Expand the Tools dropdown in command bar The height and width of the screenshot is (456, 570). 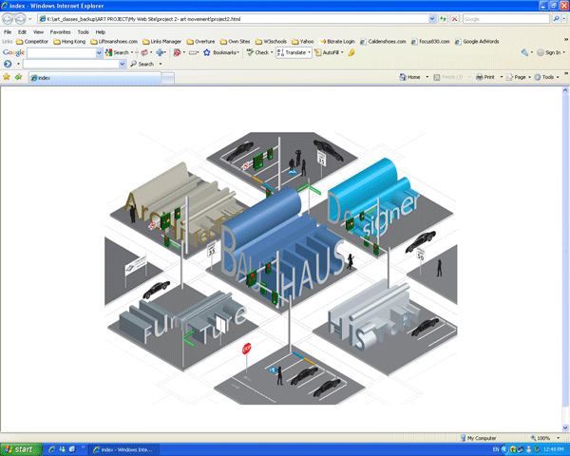coord(549,77)
